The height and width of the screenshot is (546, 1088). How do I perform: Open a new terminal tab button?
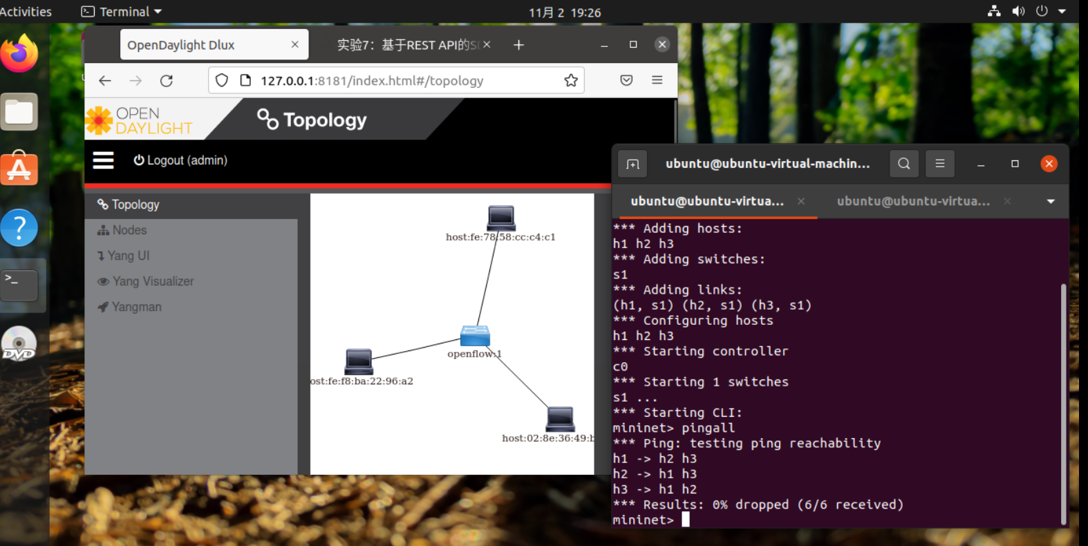pos(632,164)
